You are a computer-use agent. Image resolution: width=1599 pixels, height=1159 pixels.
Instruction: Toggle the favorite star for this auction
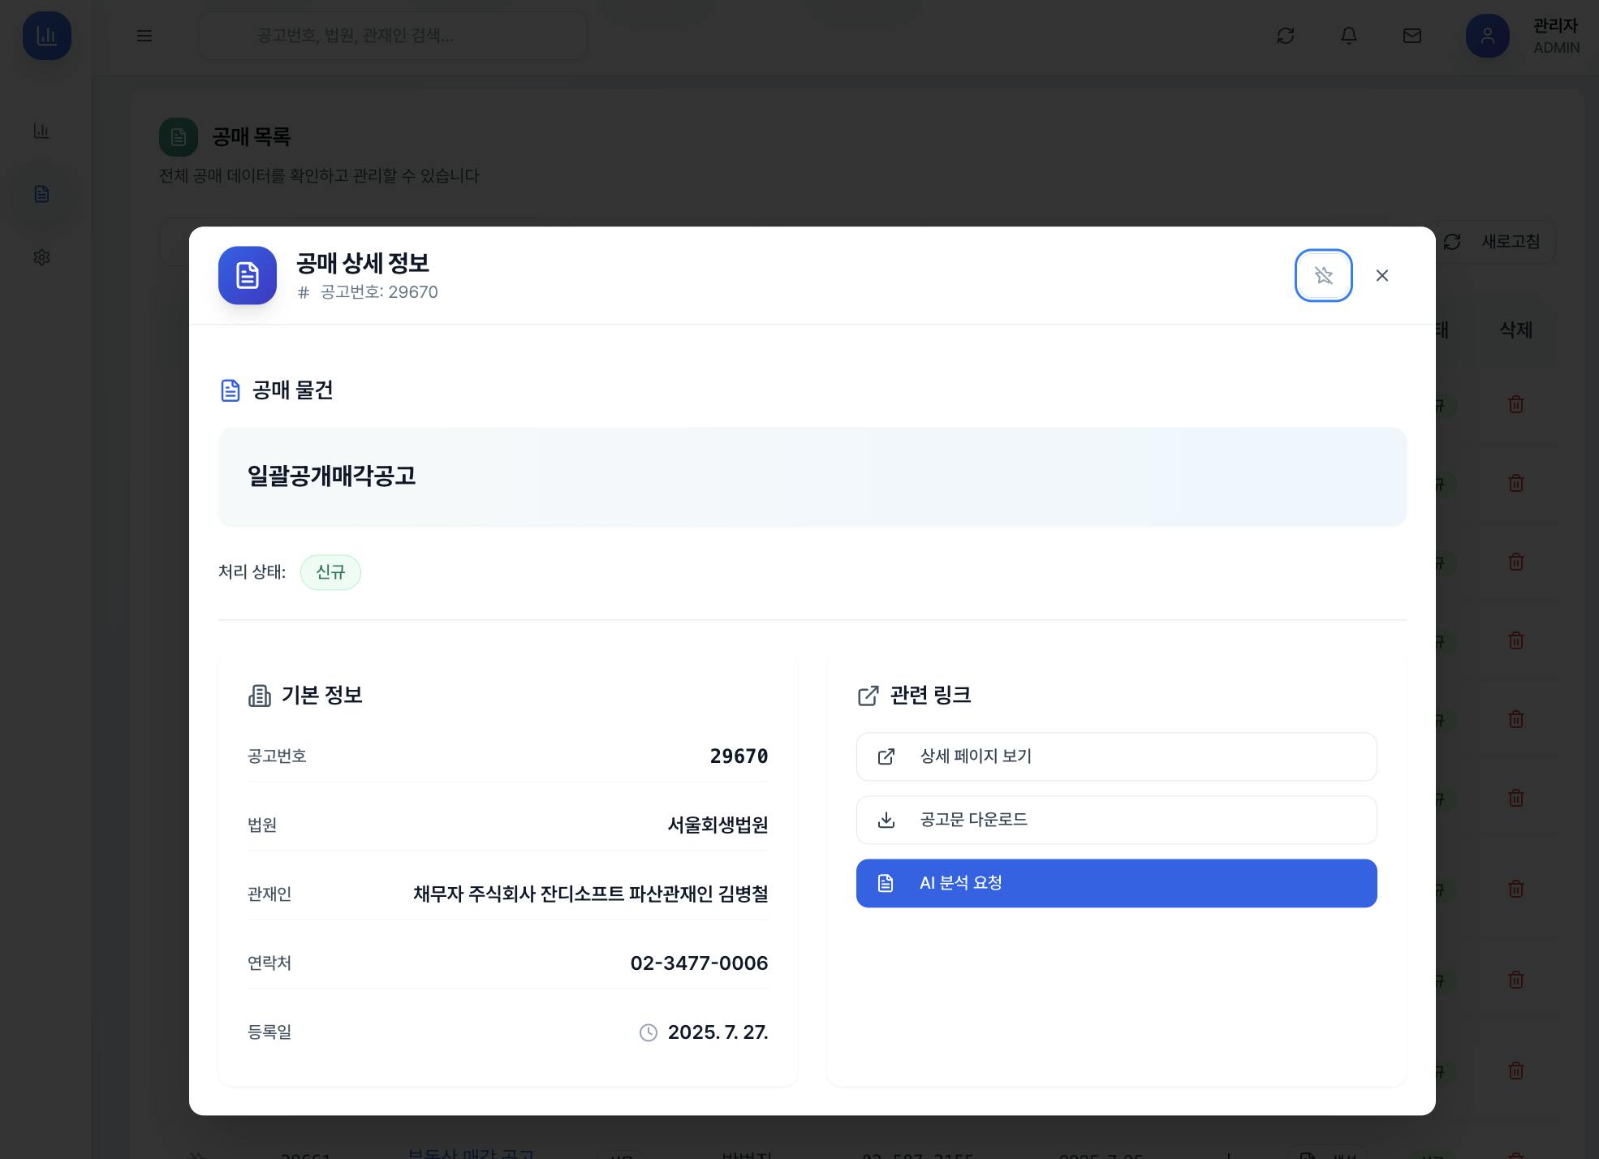click(1323, 276)
